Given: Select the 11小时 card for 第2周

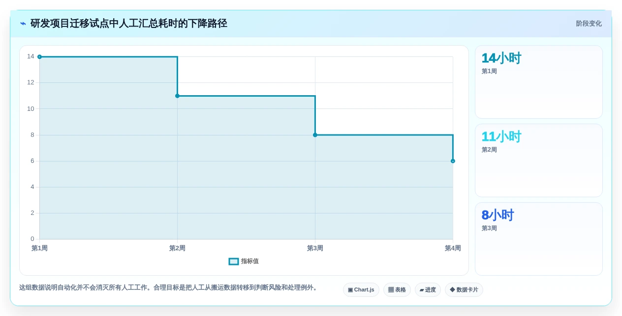Looking at the screenshot, I should click(538, 160).
